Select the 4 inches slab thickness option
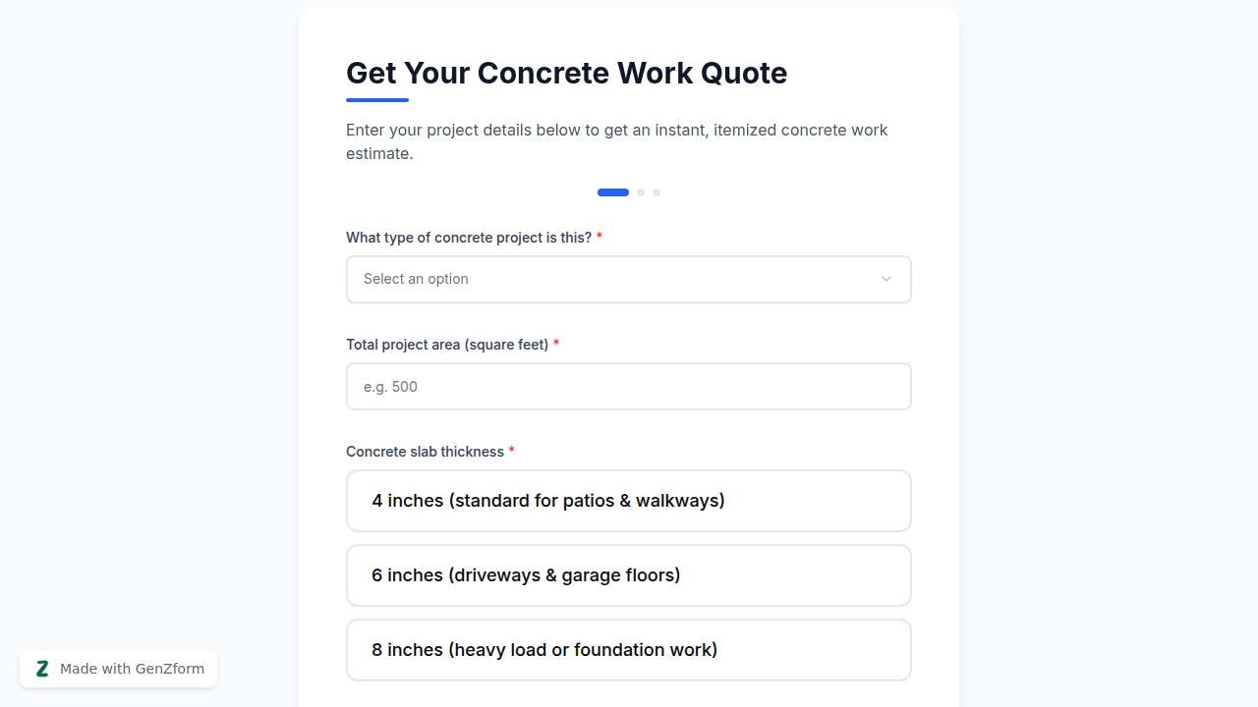Screen dimensions: 1258x707 628,501
